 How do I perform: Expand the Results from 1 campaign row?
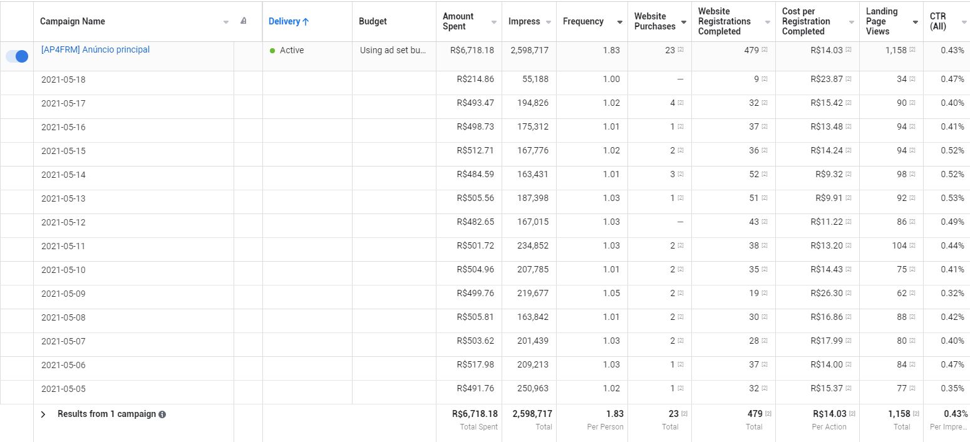pyautogui.click(x=43, y=414)
